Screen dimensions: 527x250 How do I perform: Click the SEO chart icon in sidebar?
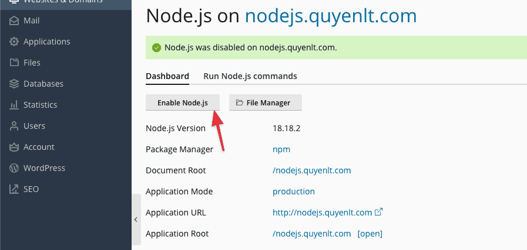[14, 189]
